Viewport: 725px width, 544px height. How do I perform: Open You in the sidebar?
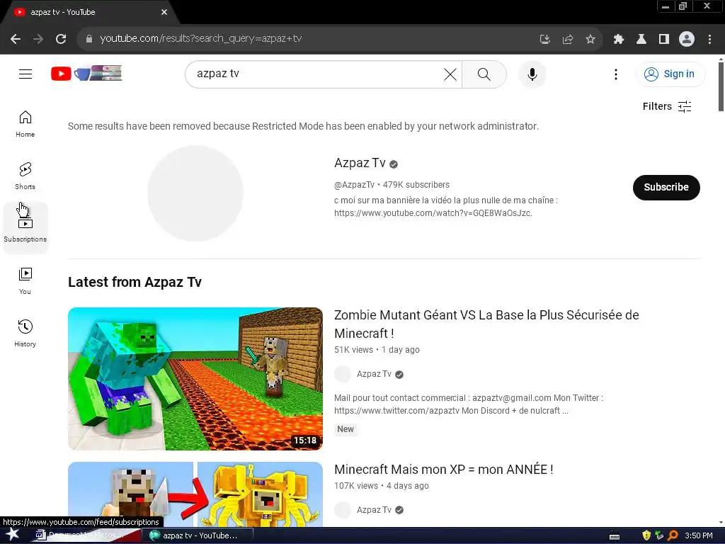(x=25, y=280)
